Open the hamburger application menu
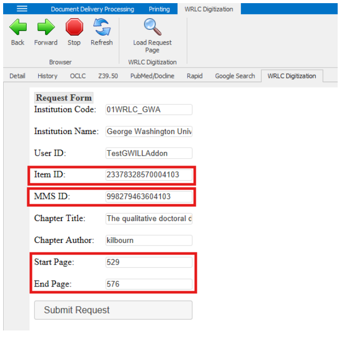Viewport: 345px width, 342px height. click(x=22, y=9)
